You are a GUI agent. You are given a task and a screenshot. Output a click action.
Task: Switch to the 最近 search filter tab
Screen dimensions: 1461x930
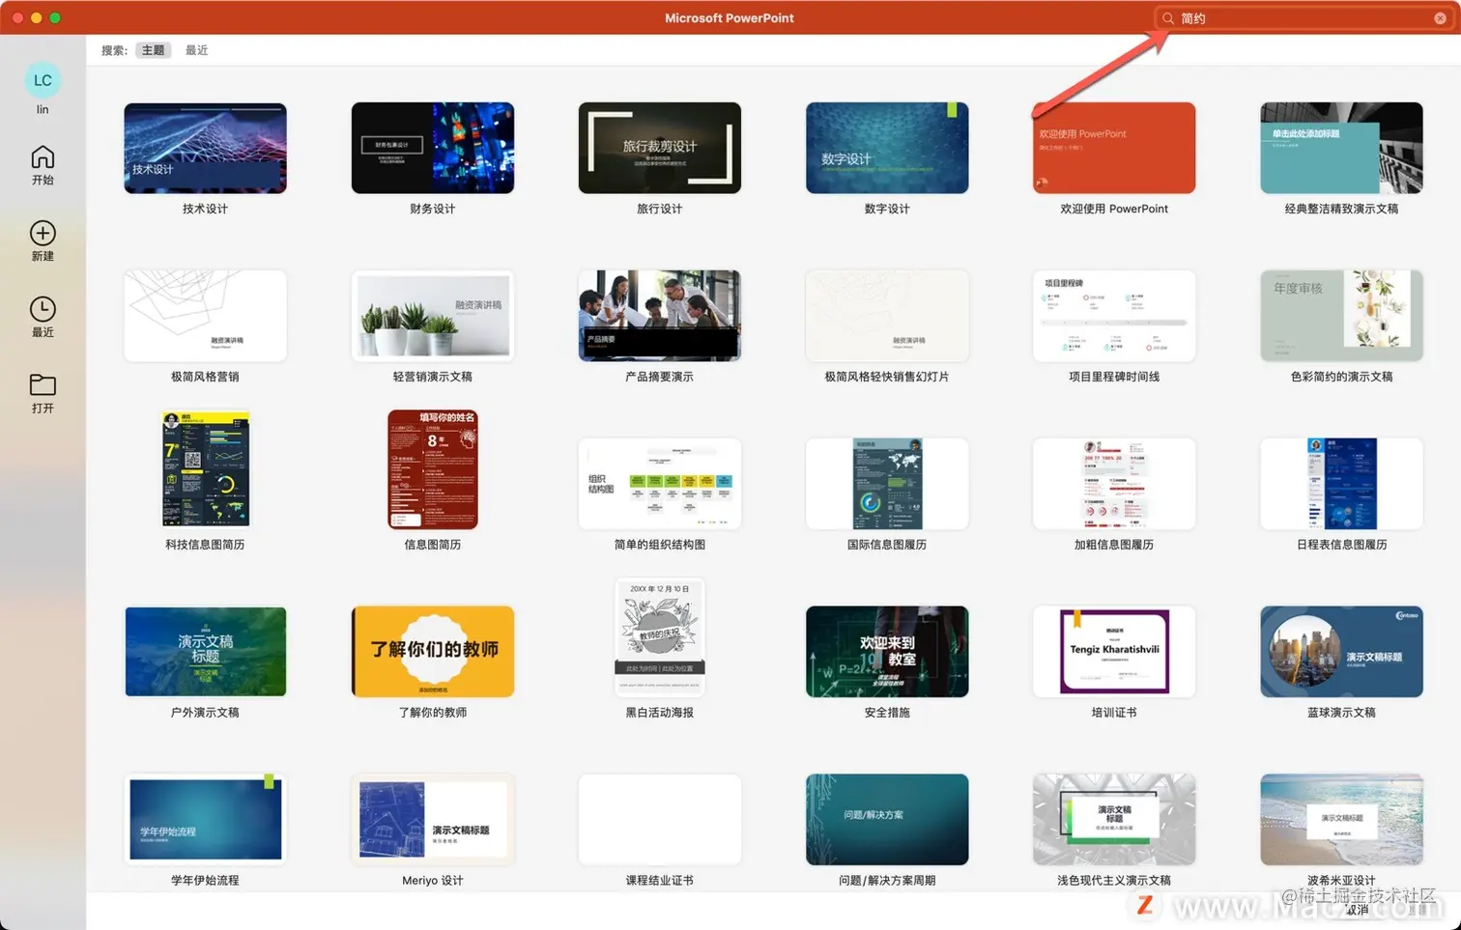pos(197,50)
